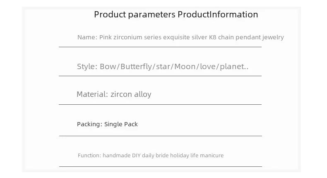
Task: Click the "Name:" label
Action: click(x=87, y=37)
